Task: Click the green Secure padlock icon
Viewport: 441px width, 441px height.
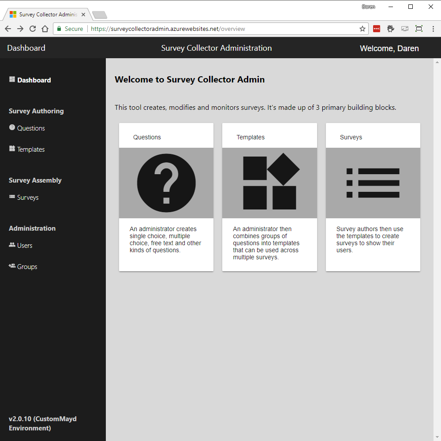Action: point(59,29)
